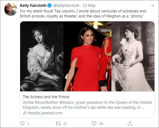
Task: Click the reply speech bubble icon
Action: click(x=23, y=123)
